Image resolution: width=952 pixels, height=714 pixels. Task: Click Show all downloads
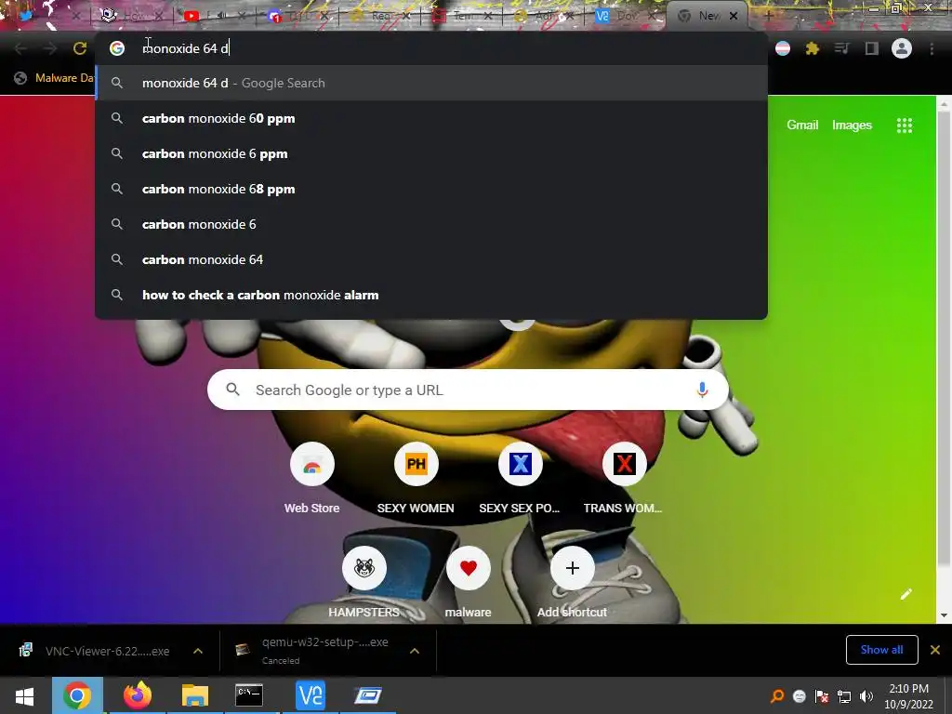tap(881, 650)
